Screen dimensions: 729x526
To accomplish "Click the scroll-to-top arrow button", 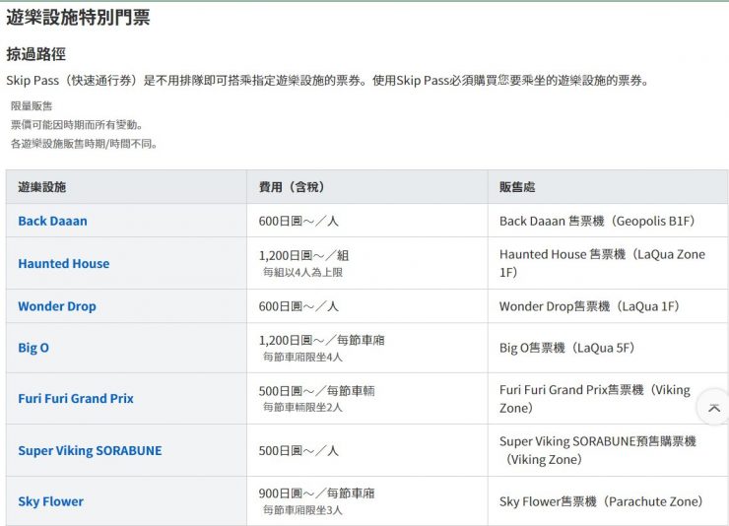I will pyautogui.click(x=713, y=408).
